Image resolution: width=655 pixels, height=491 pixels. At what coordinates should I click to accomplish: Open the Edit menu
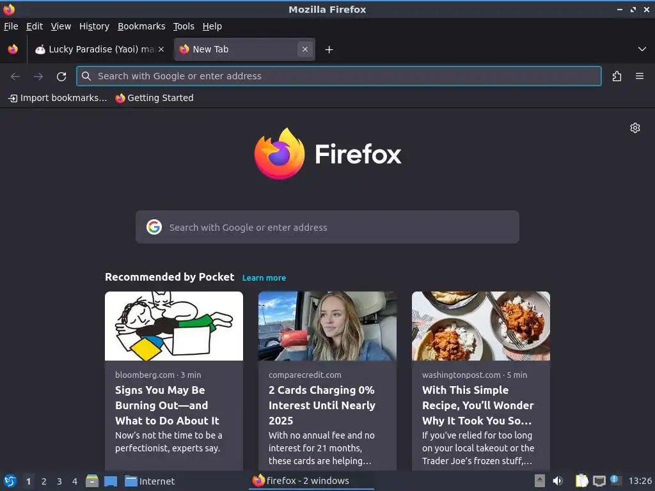35,26
